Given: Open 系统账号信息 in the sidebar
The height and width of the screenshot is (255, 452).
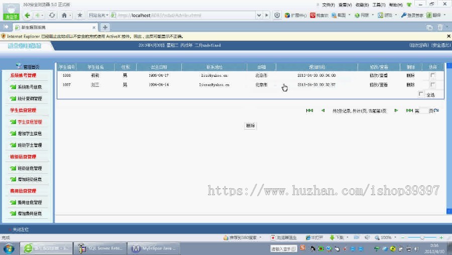Looking at the screenshot, I should [30, 87].
